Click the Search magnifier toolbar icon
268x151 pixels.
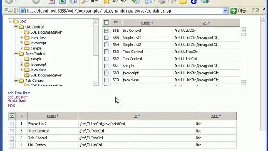point(85,2)
